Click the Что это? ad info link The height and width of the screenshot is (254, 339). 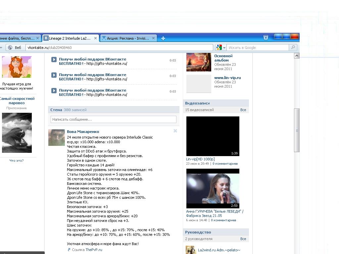[17, 160]
